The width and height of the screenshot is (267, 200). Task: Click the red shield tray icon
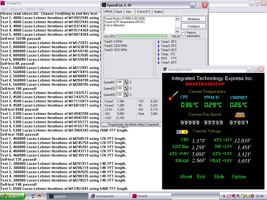252,196
